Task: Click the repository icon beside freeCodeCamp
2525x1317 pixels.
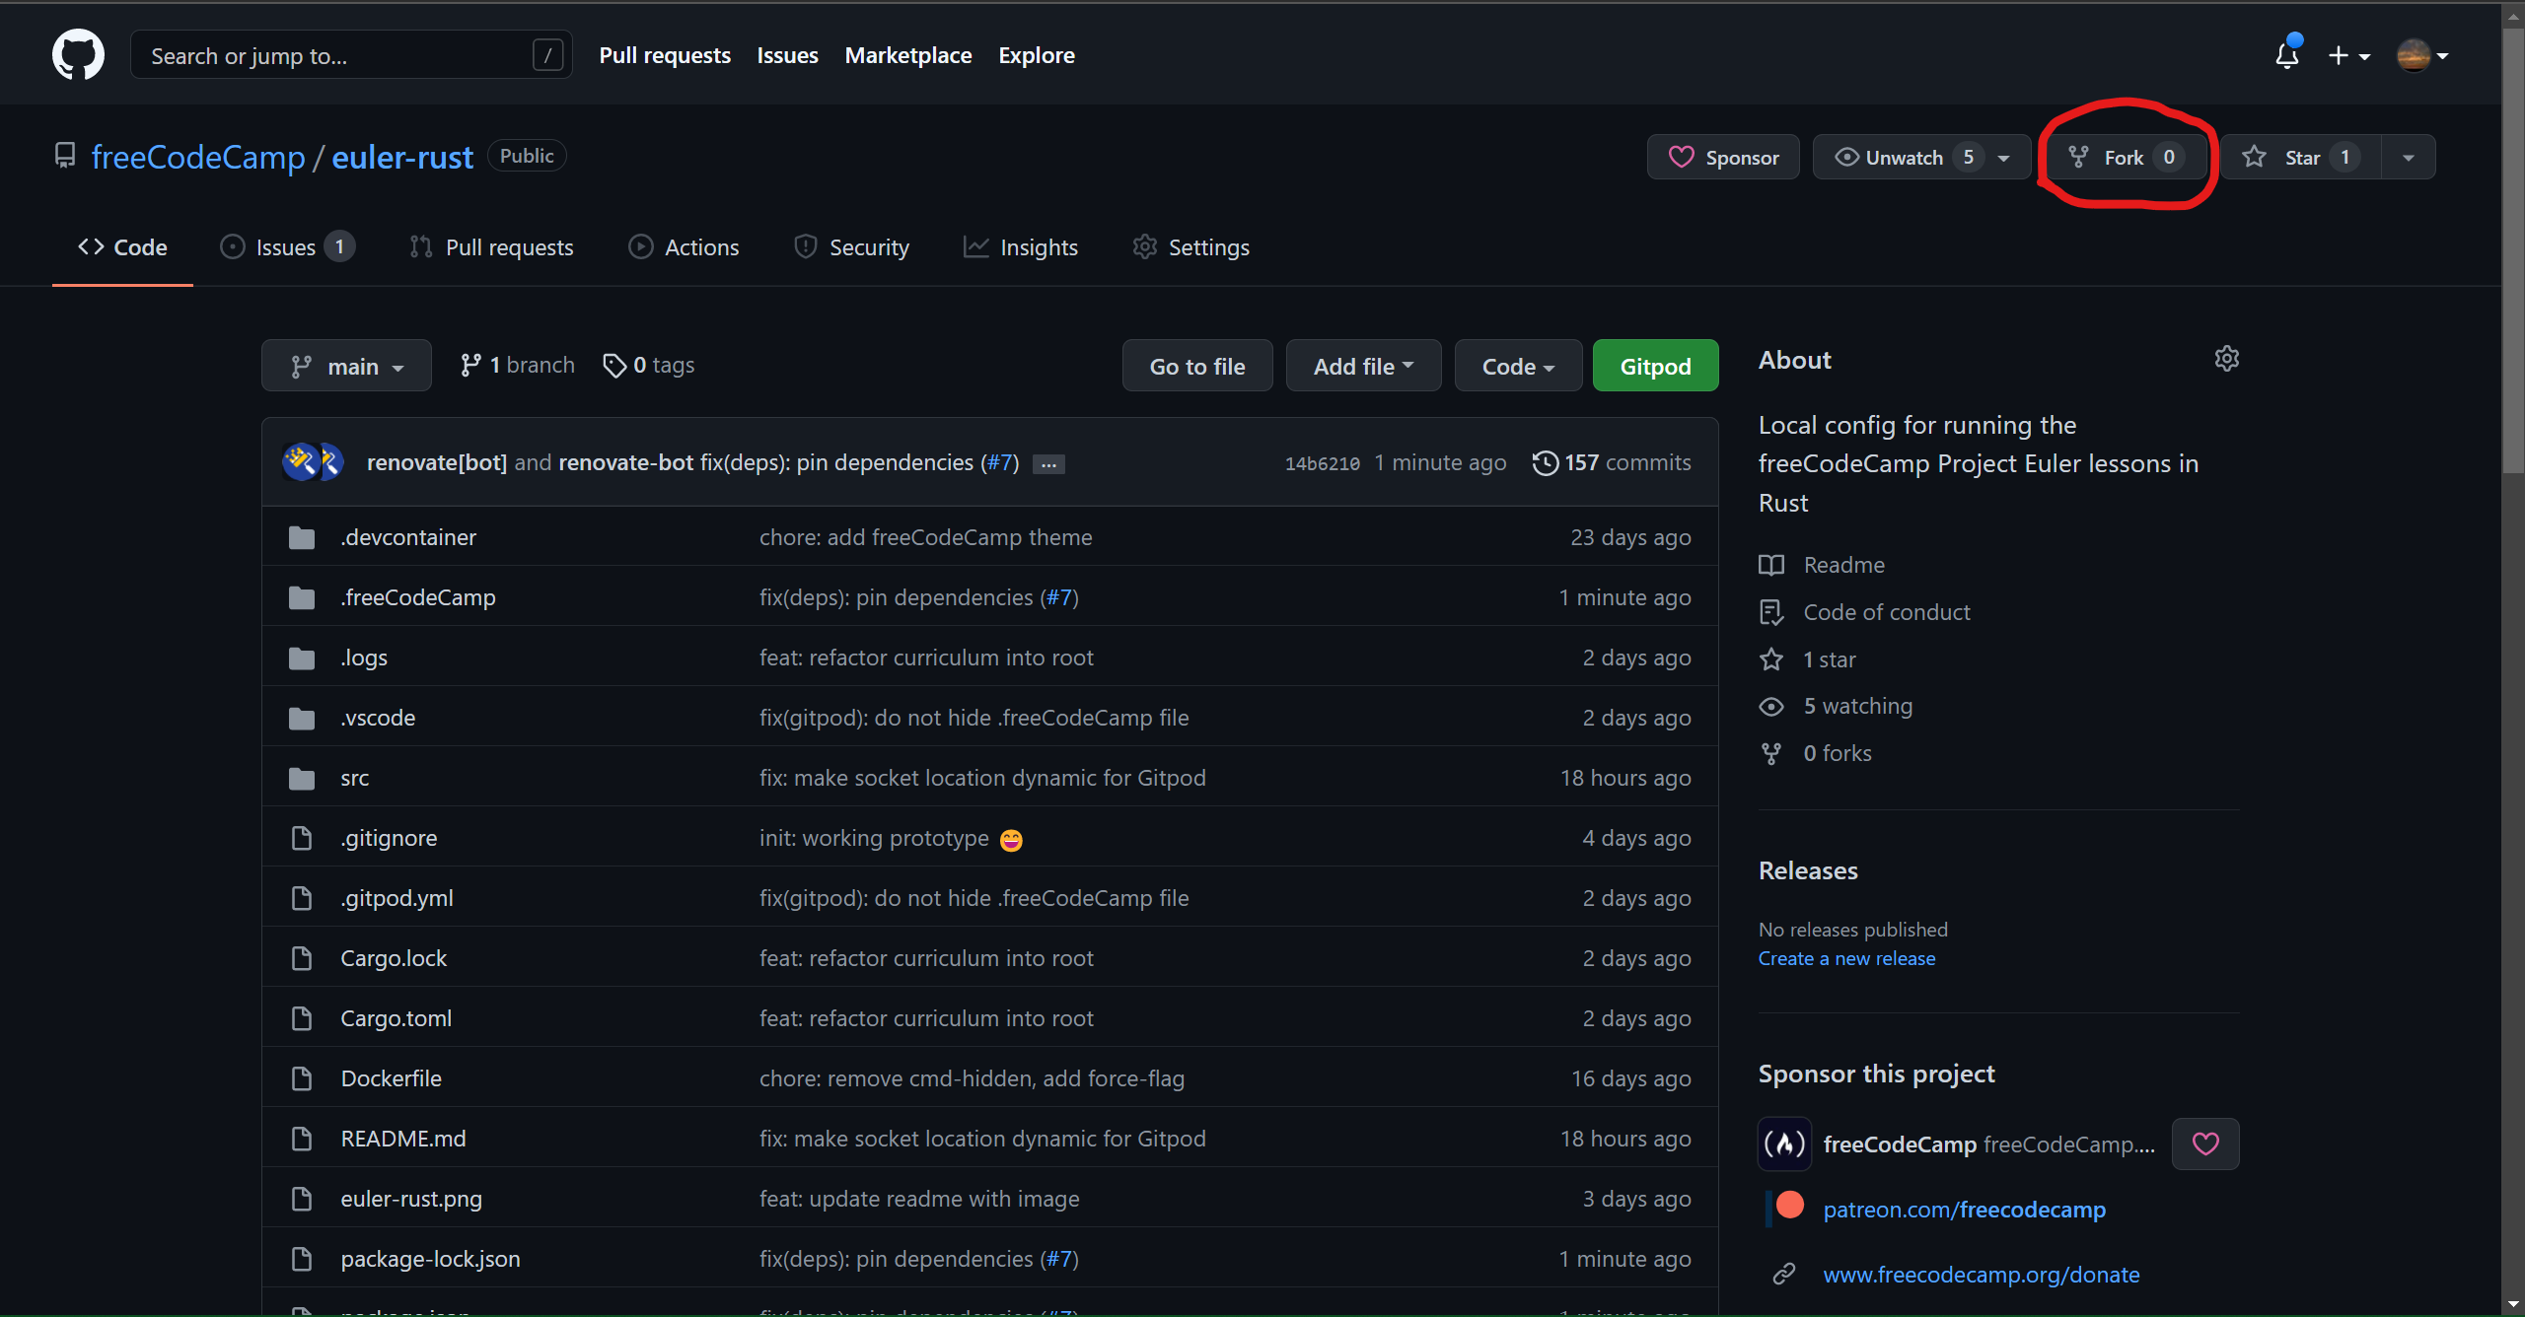Action: point(65,156)
